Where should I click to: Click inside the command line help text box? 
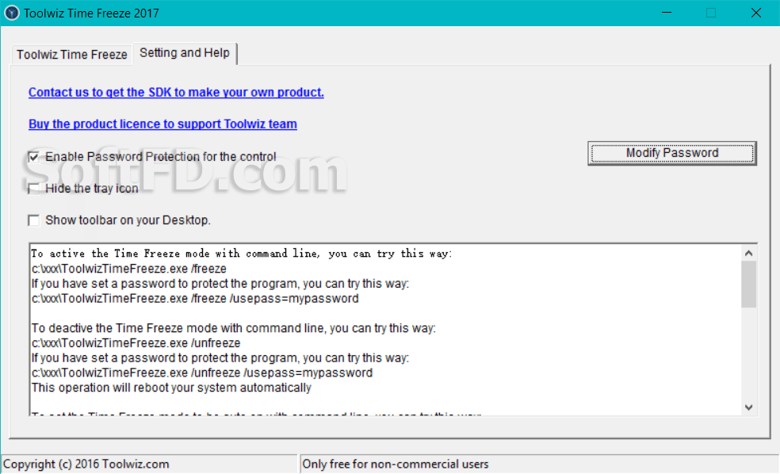pos(385,330)
